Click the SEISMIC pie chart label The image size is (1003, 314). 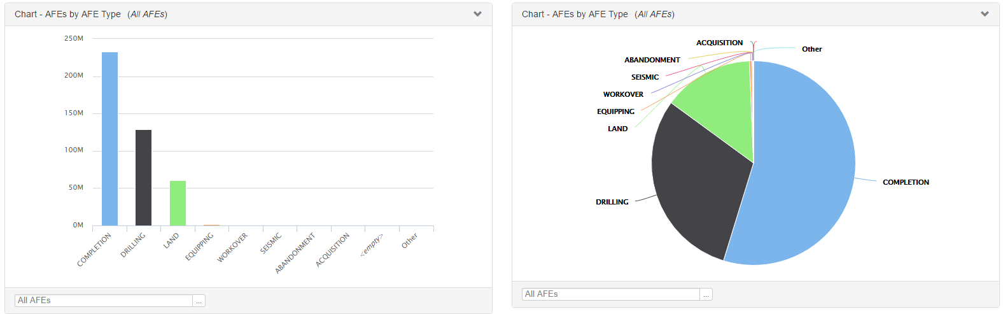[x=645, y=77]
